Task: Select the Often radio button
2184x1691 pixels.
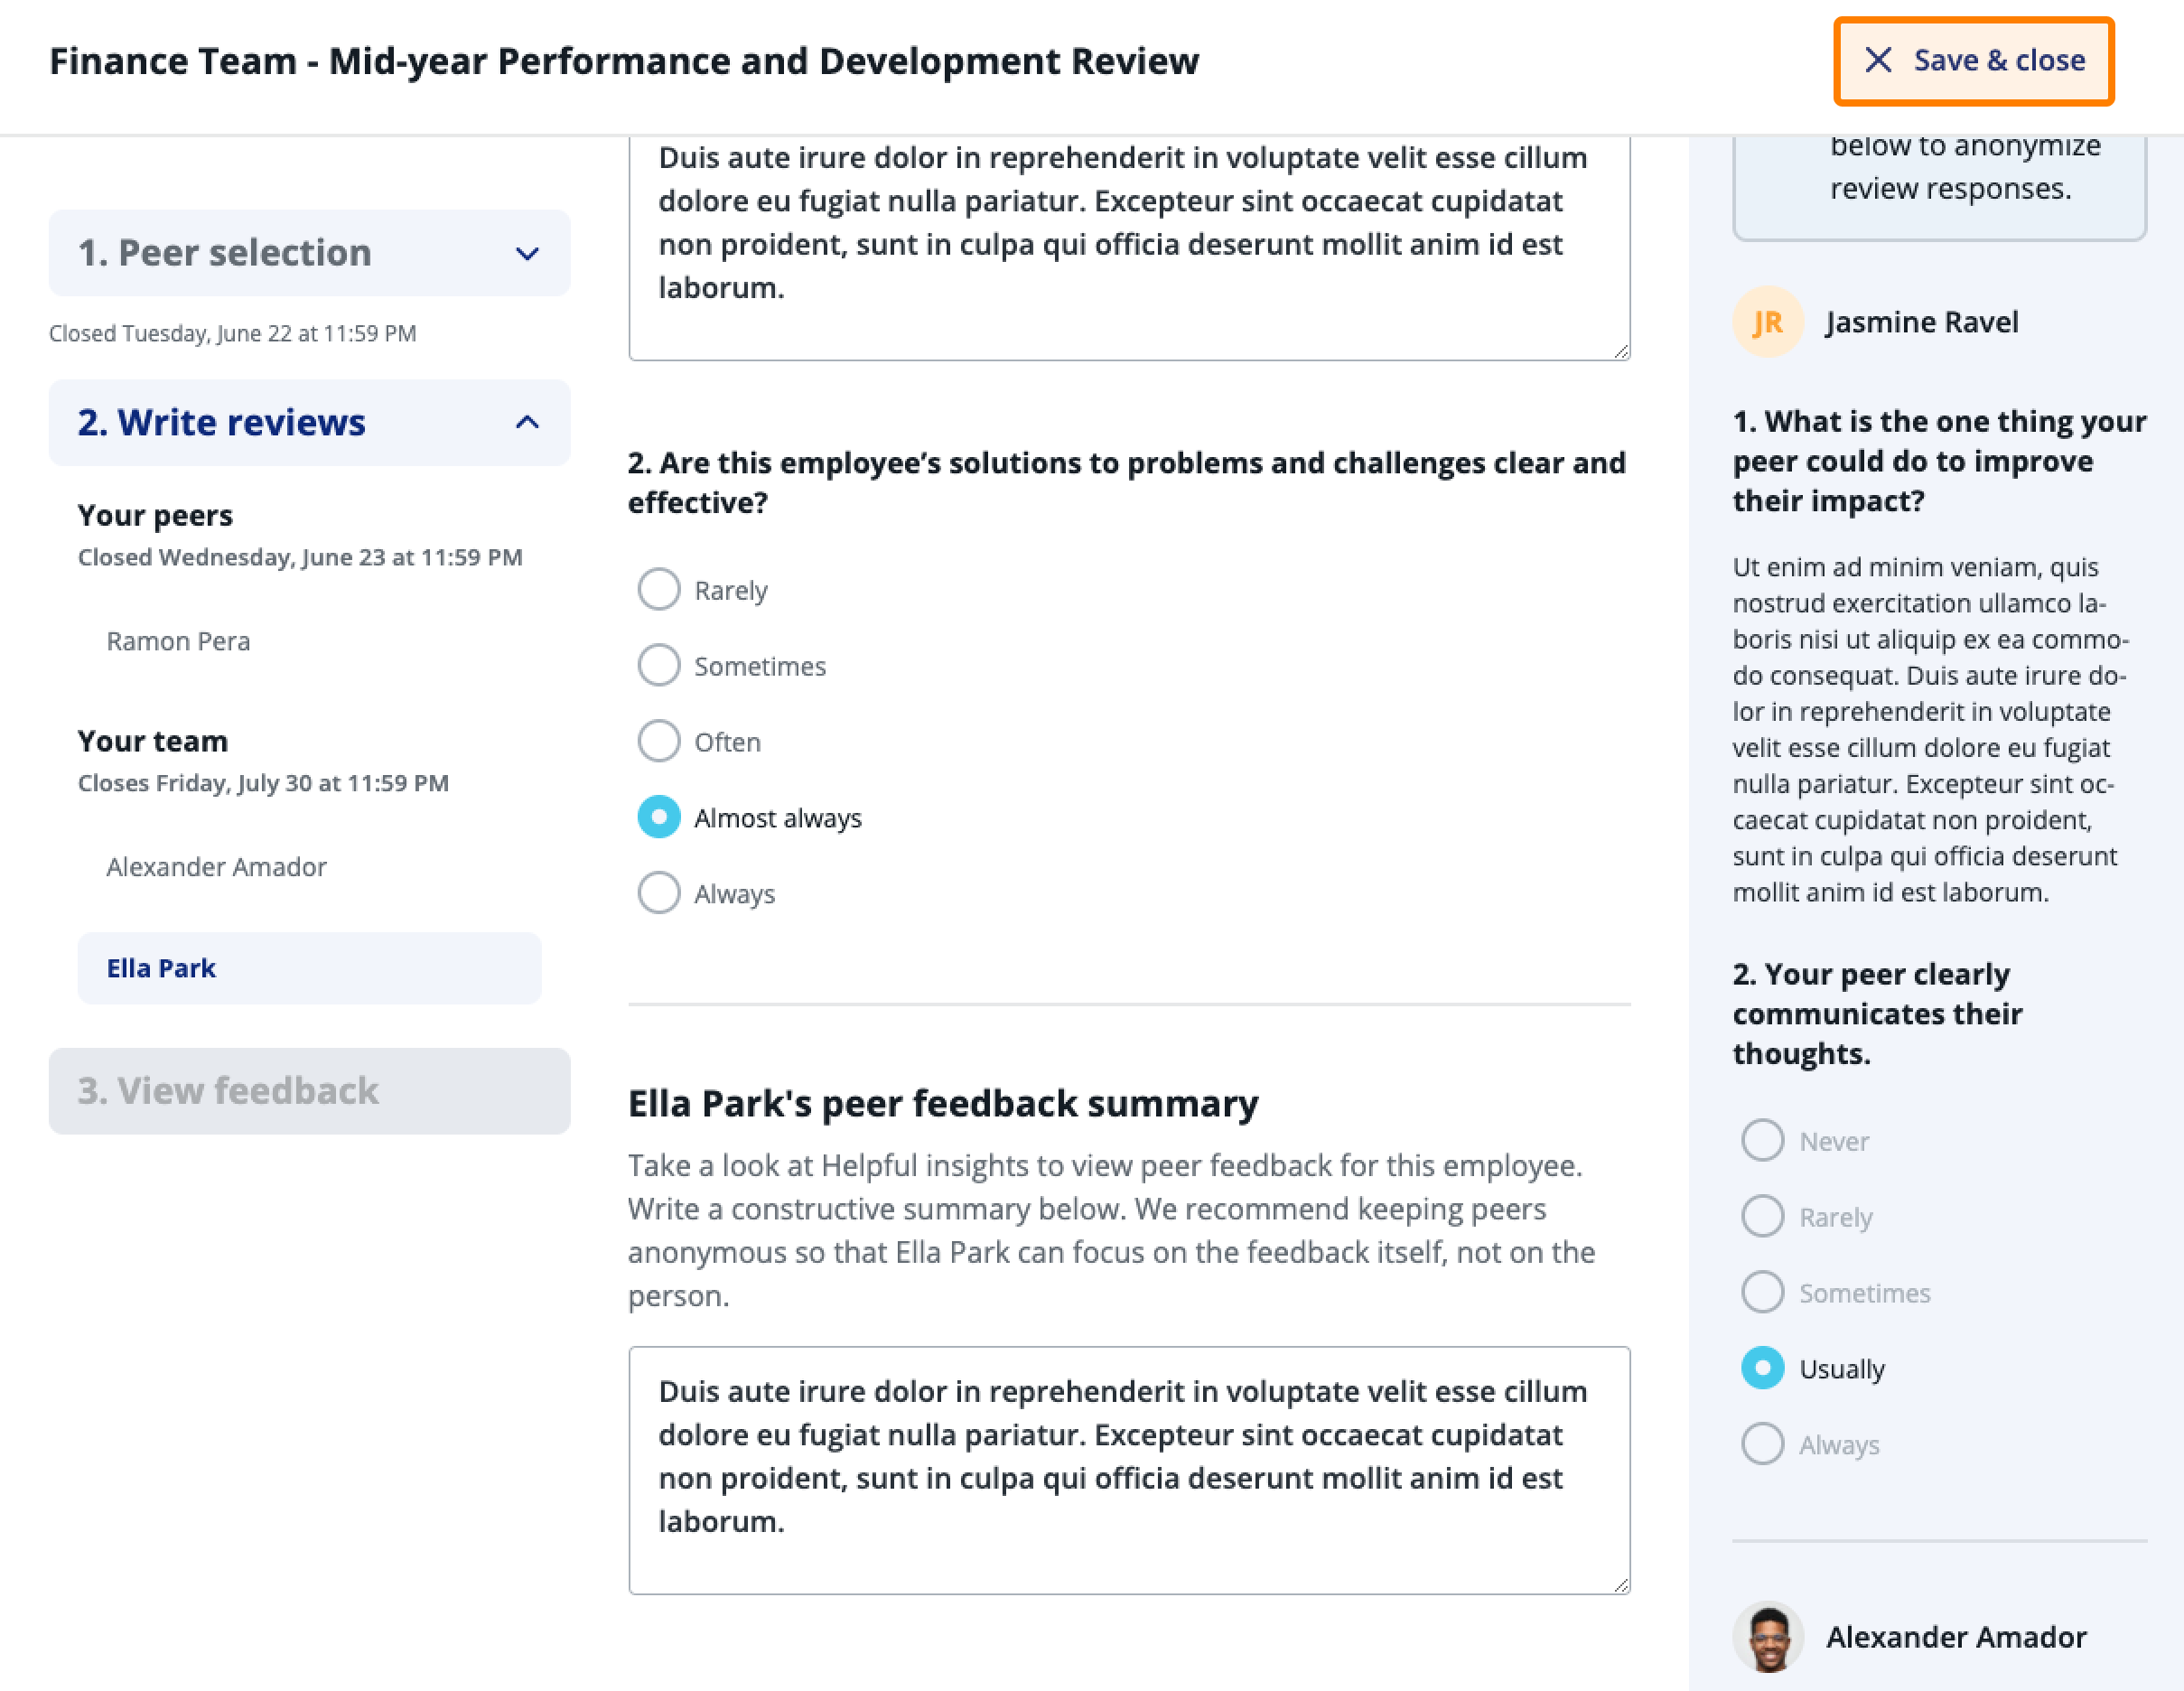Action: tap(659, 741)
